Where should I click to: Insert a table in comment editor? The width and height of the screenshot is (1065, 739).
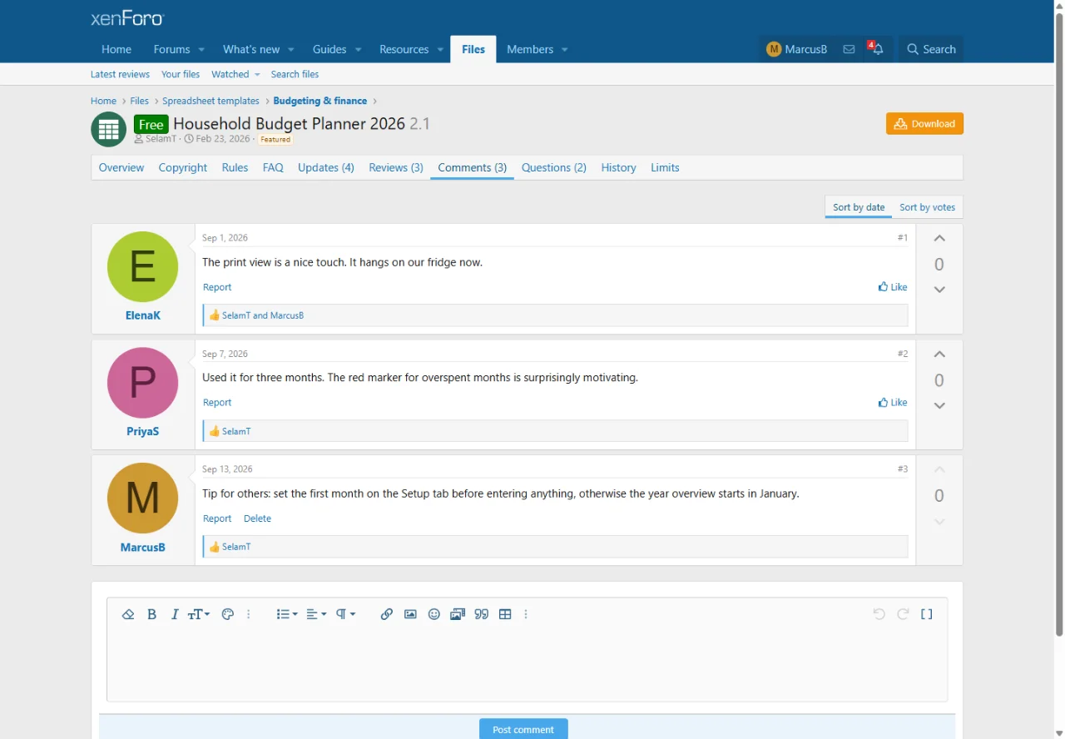505,614
